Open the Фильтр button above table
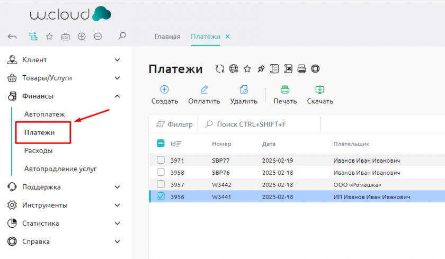 click(175, 124)
